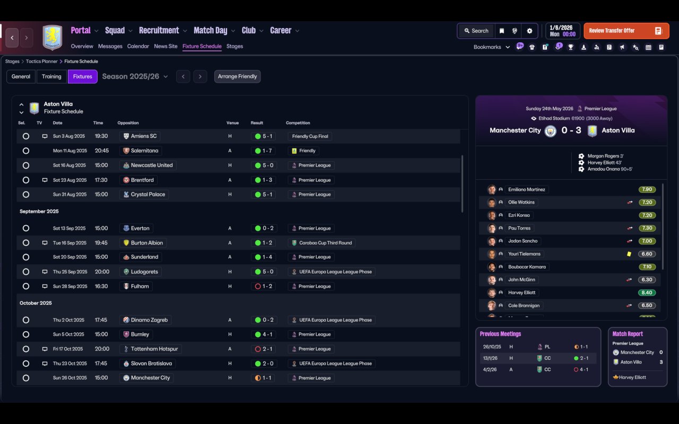The height and width of the screenshot is (424, 679).
Task: Go to next season with right arrow
Action: point(200,76)
